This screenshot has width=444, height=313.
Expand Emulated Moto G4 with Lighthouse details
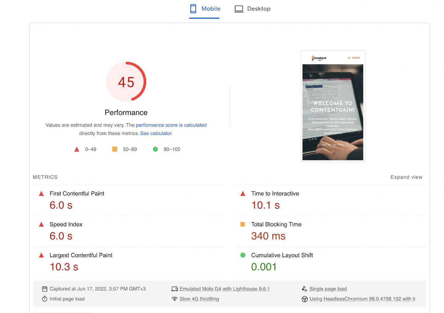pos(224,289)
